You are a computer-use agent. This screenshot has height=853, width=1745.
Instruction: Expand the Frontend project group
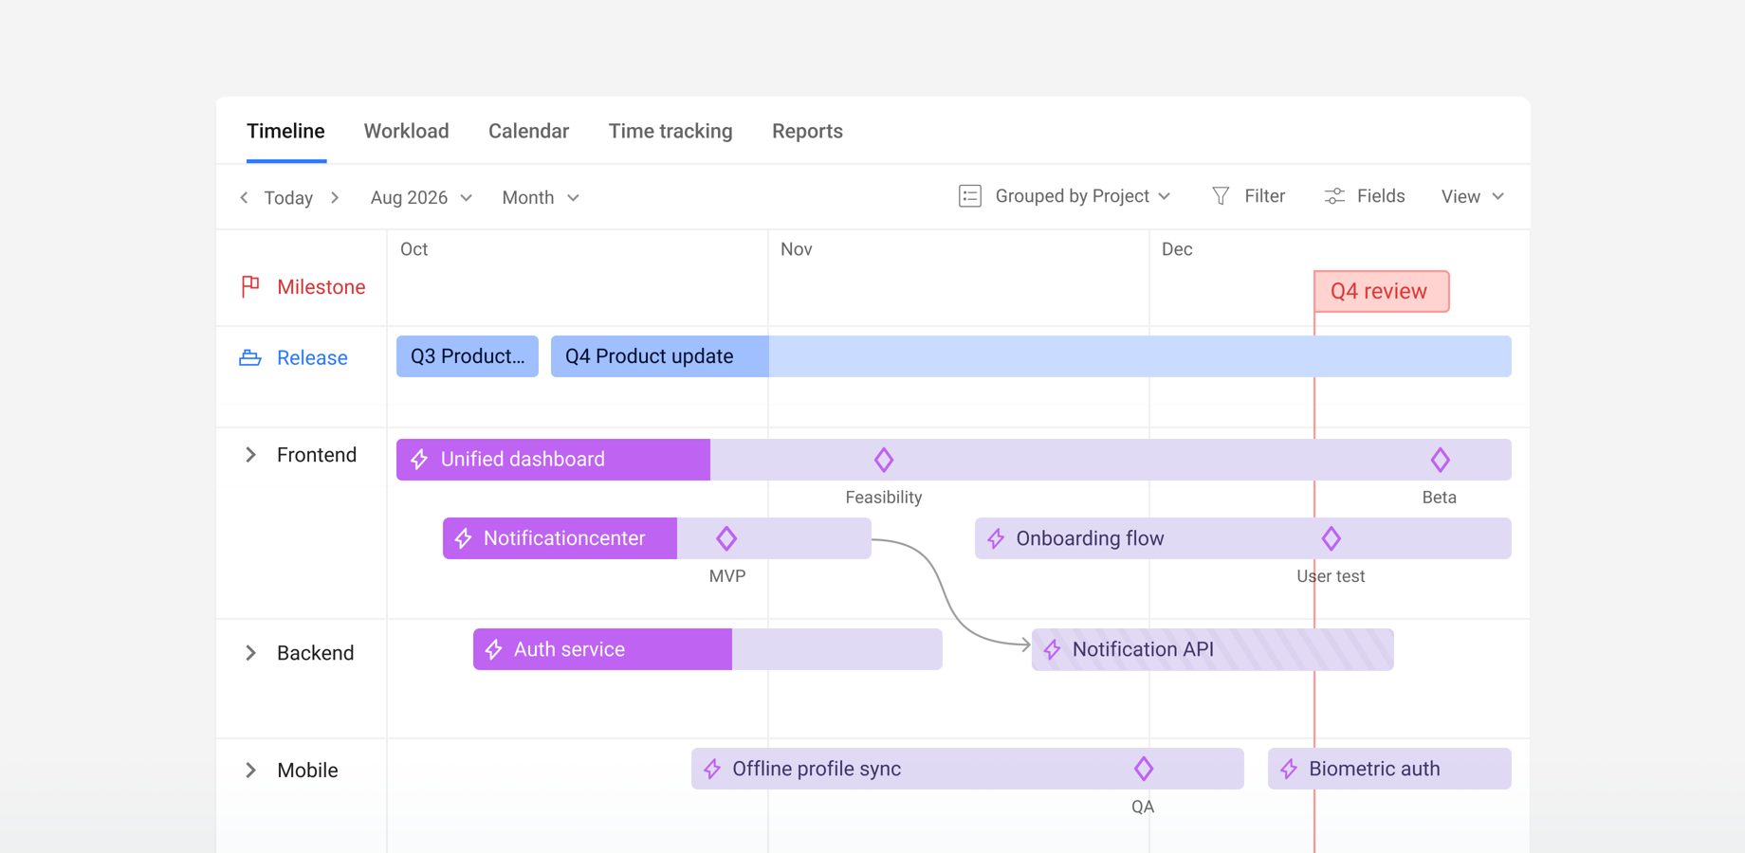coord(249,455)
